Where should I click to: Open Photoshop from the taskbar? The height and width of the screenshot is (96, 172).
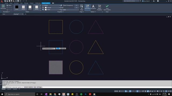pos(85,94)
